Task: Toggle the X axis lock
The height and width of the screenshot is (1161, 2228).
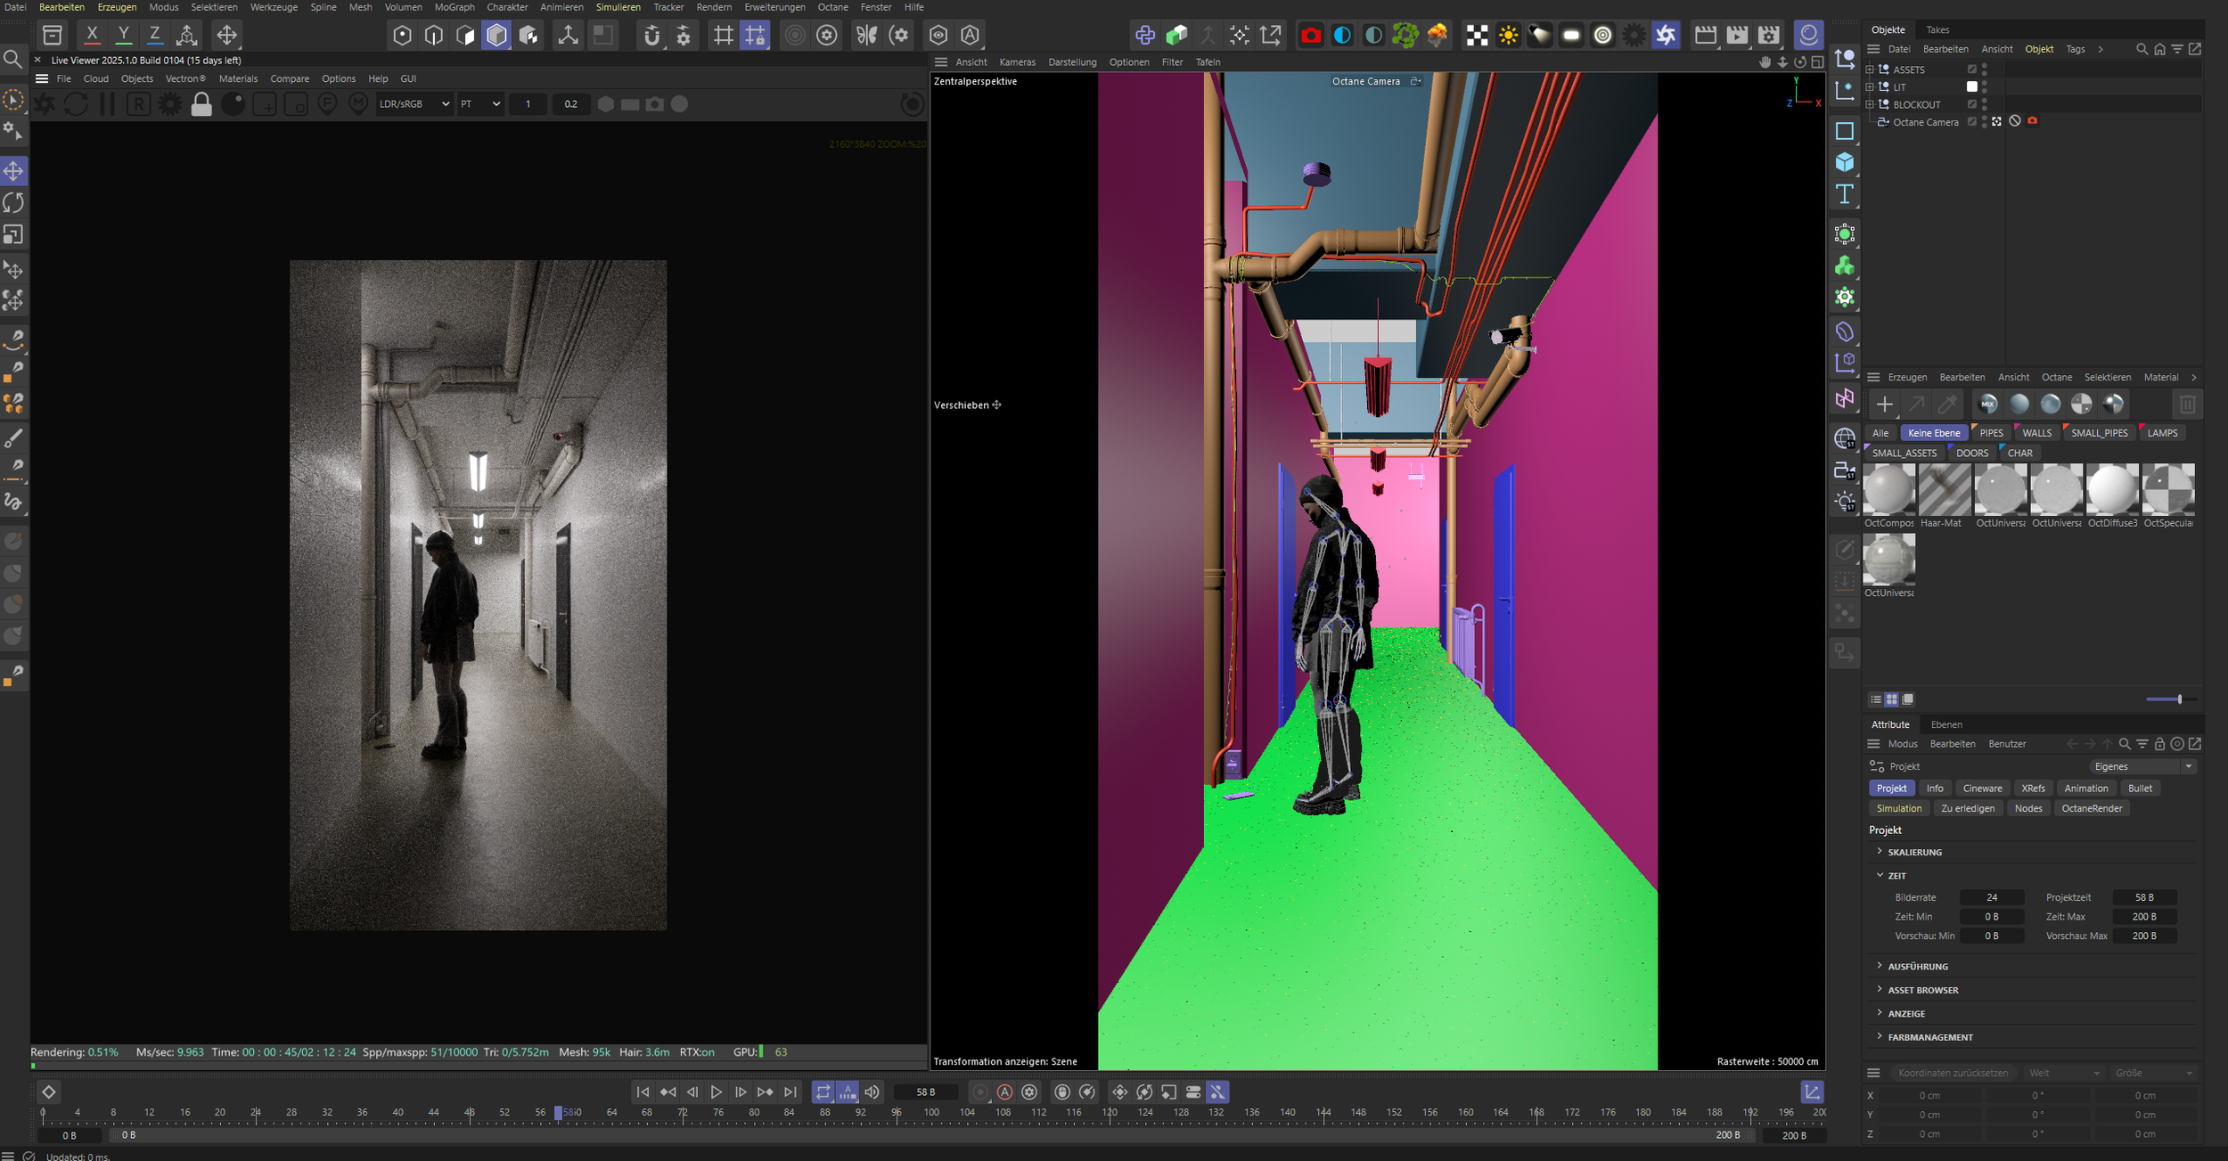Action: [92, 36]
